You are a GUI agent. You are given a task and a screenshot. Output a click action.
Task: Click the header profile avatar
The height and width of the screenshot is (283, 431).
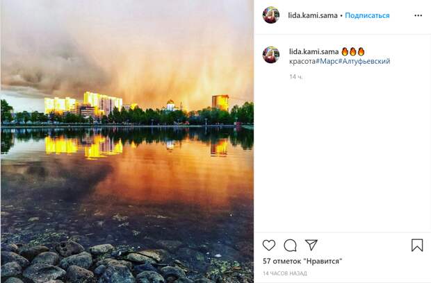point(271,15)
